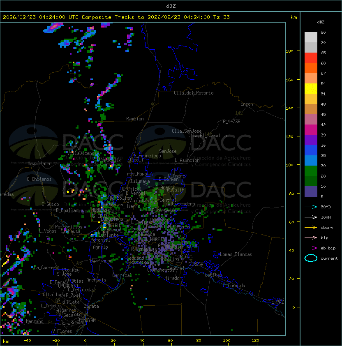
Task: Click the 'Clla.SanJose' map label
Action: [x=187, y=131]
